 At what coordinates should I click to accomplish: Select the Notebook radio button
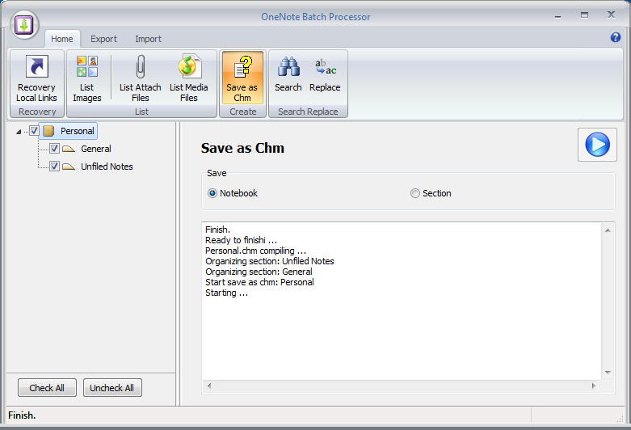(x=212, y=193)
